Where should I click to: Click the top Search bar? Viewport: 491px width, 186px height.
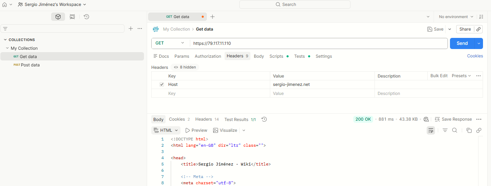[x=295, y=5]
